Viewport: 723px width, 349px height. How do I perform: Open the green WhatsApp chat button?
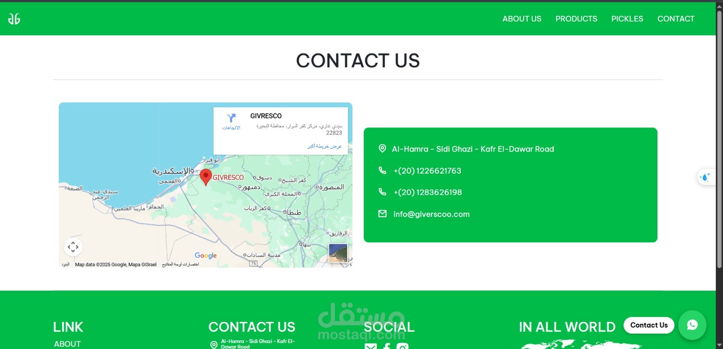692,325
